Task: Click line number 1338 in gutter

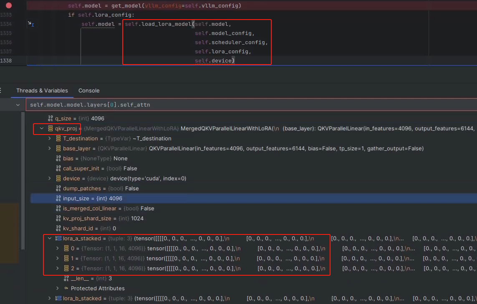Action: point(6,60)
